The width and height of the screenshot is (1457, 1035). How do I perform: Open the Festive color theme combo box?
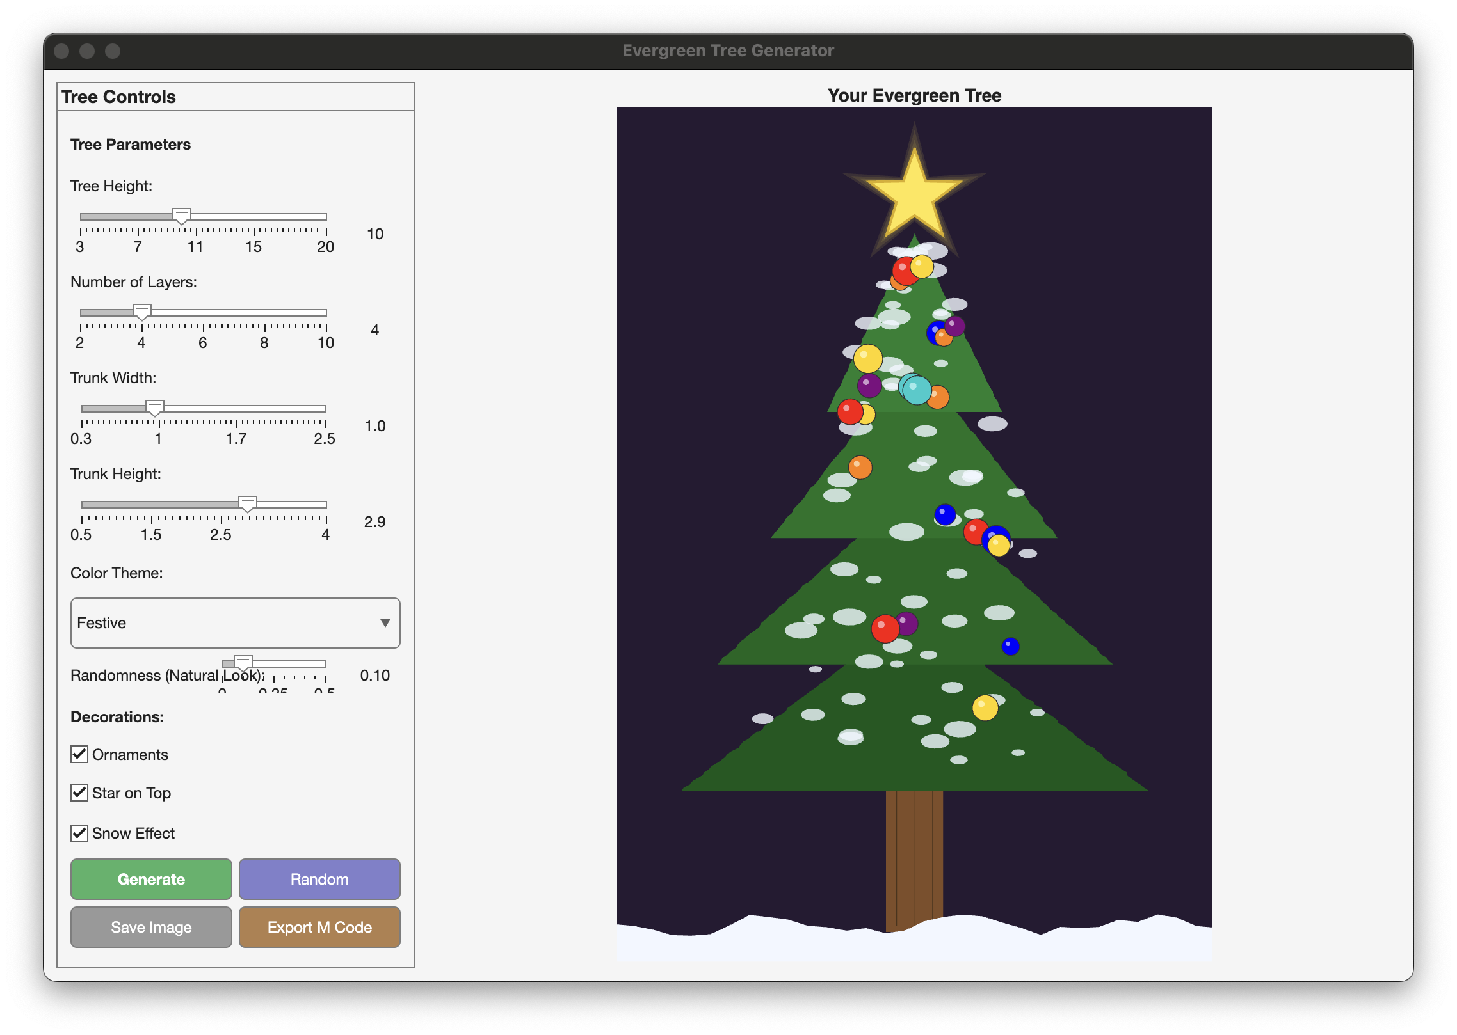(x=235, y=623)
